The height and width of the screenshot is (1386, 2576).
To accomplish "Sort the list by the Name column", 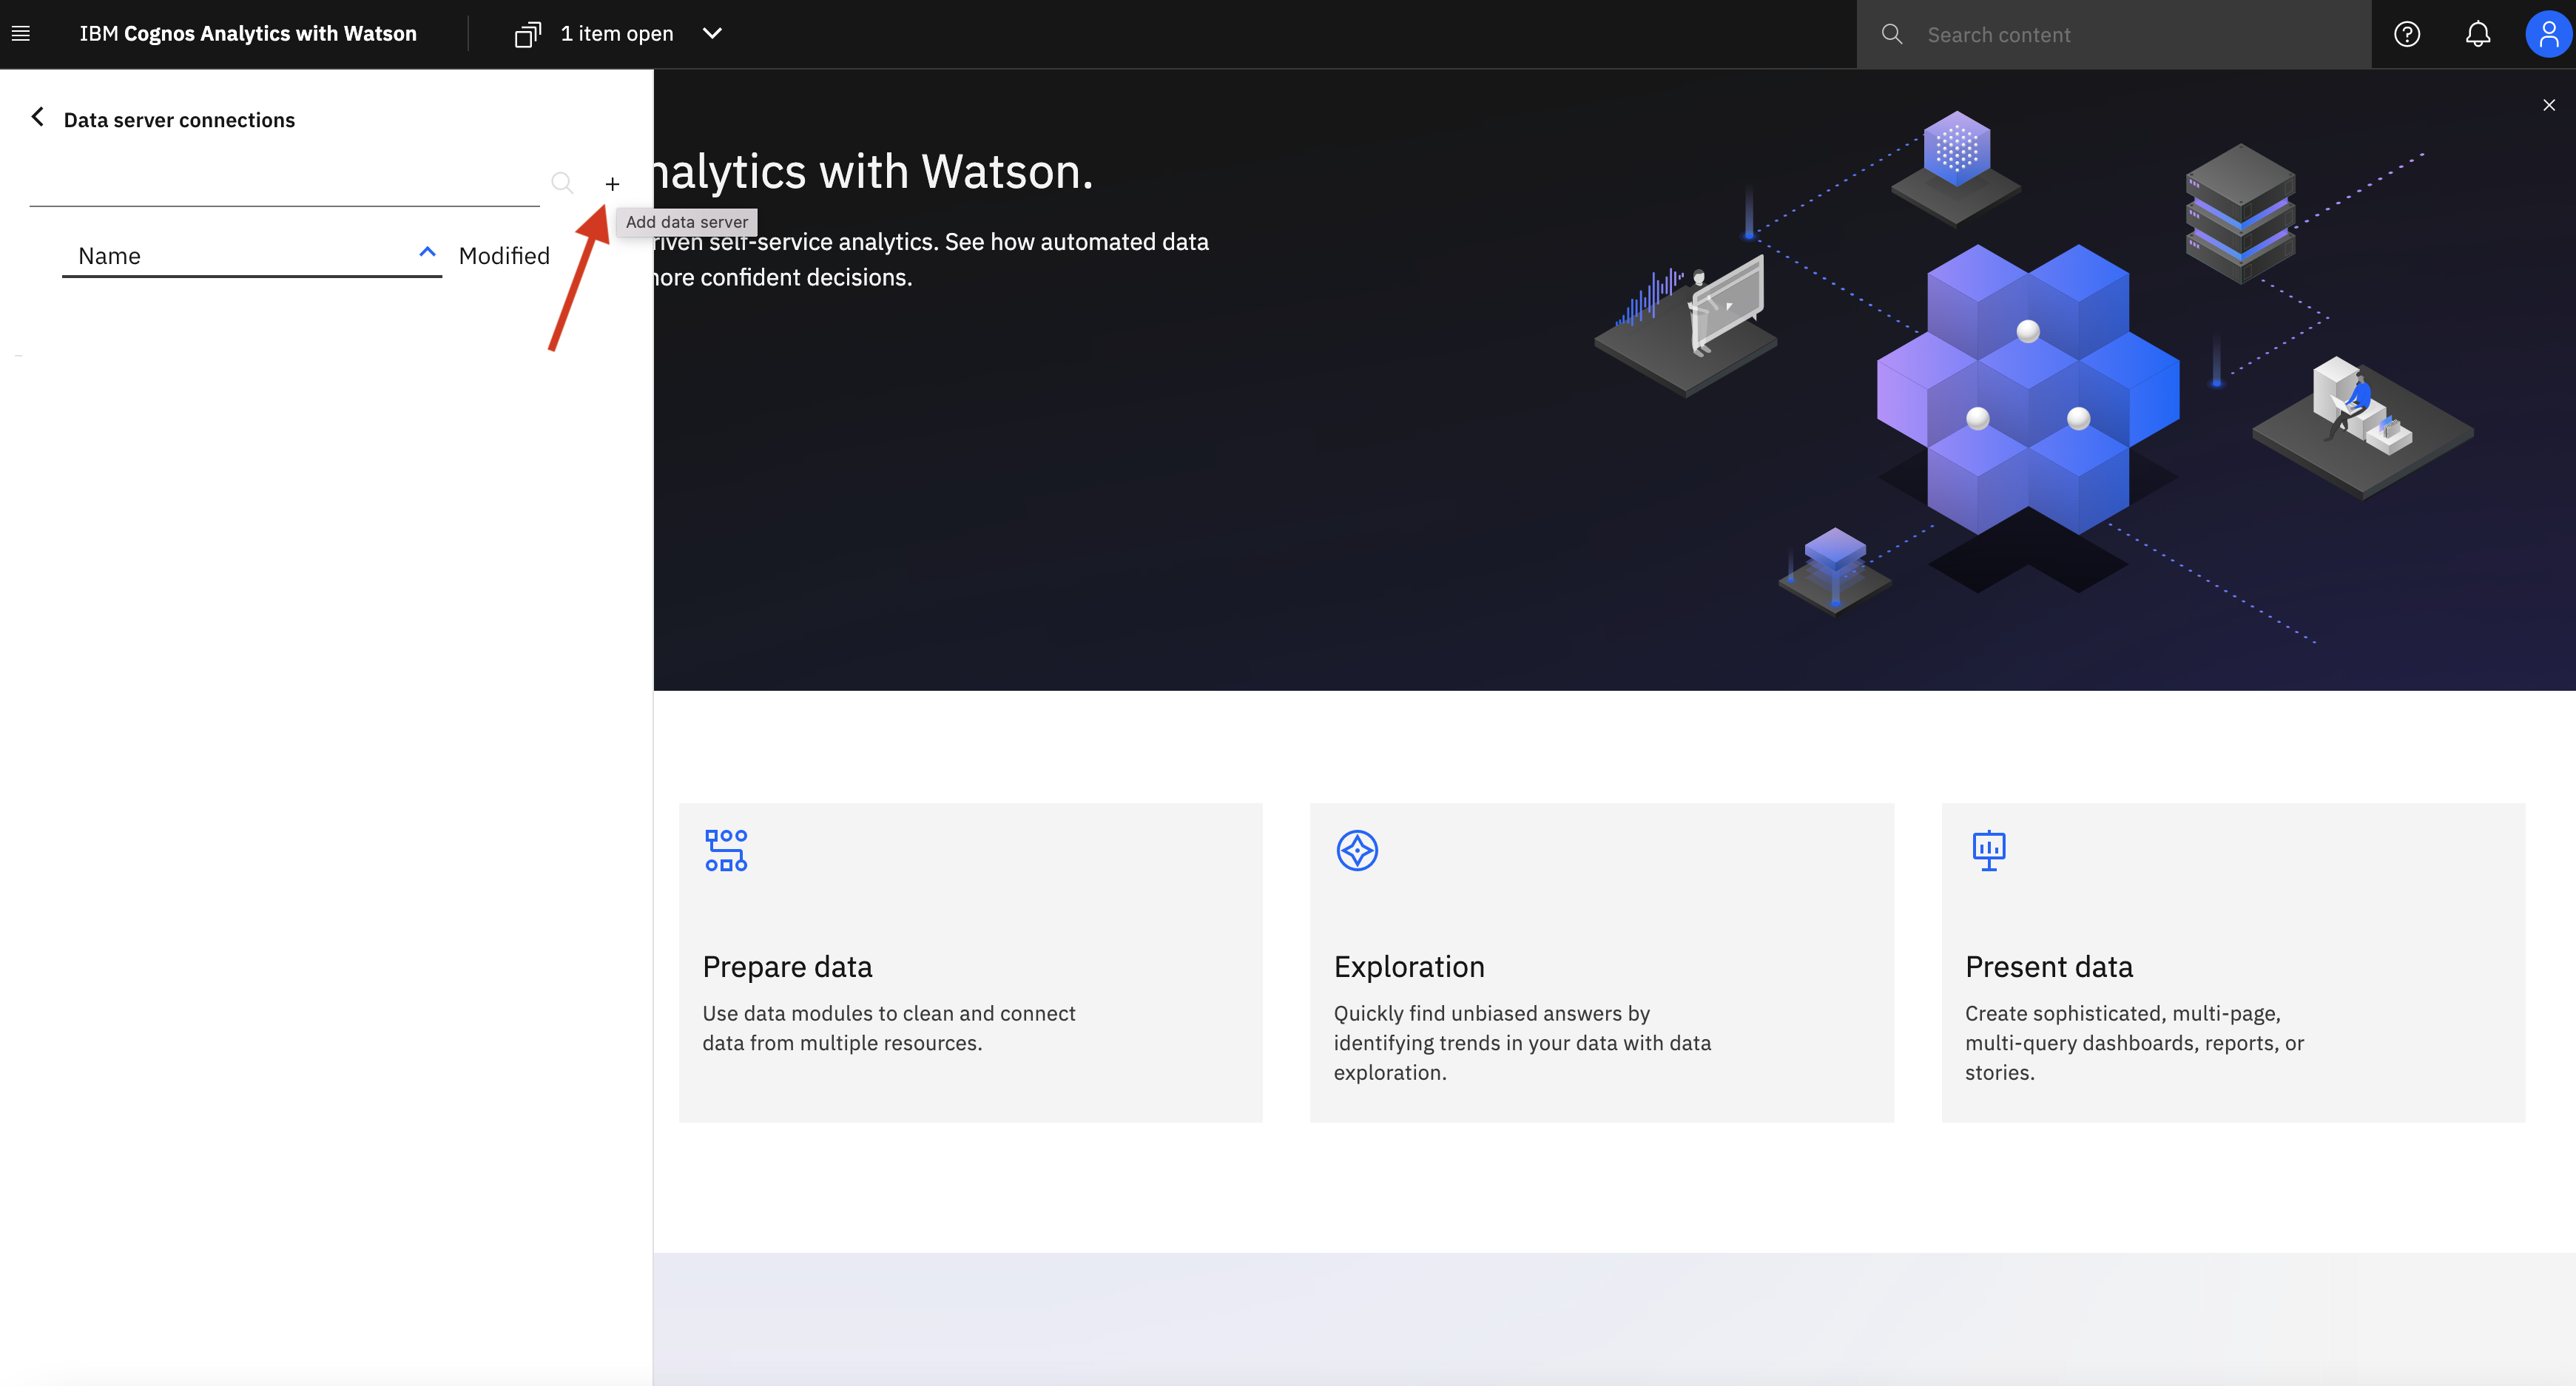I will [251, 256].
